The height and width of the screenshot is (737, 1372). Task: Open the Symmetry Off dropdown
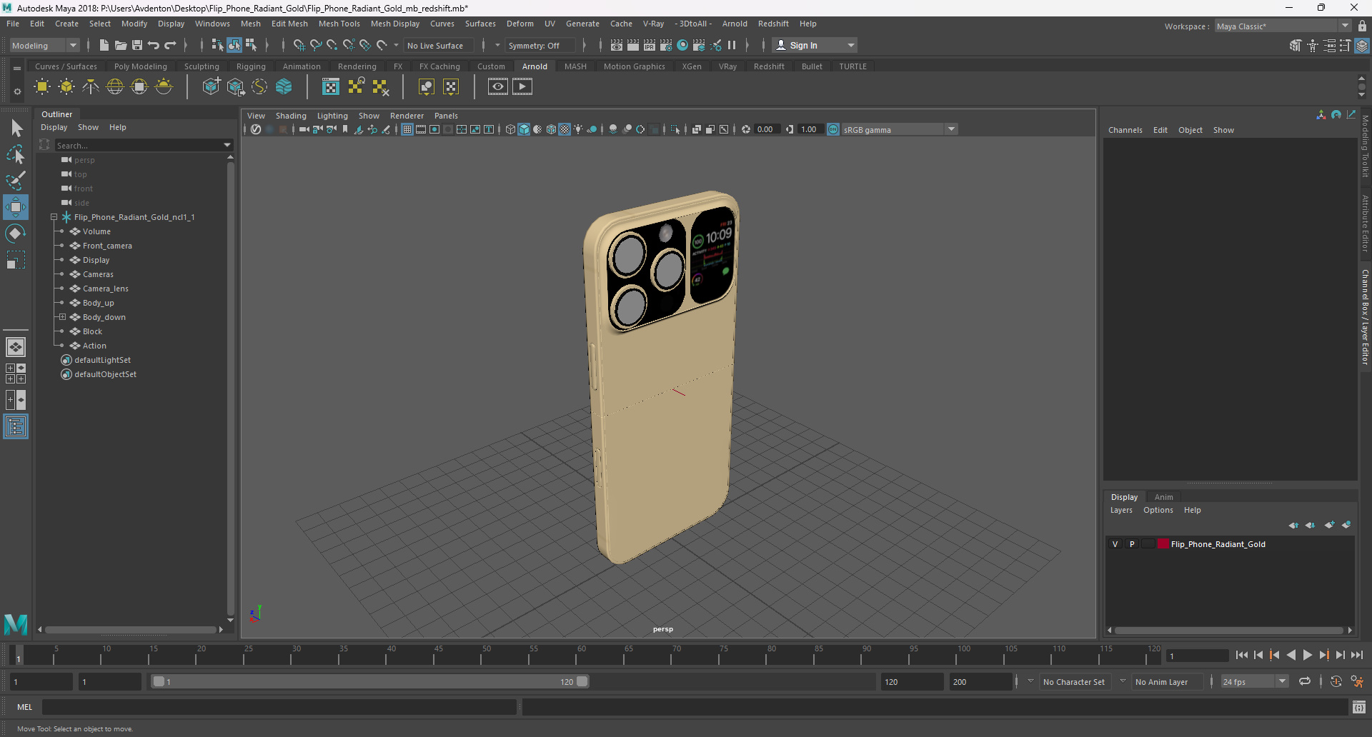(x=540, y=45)
